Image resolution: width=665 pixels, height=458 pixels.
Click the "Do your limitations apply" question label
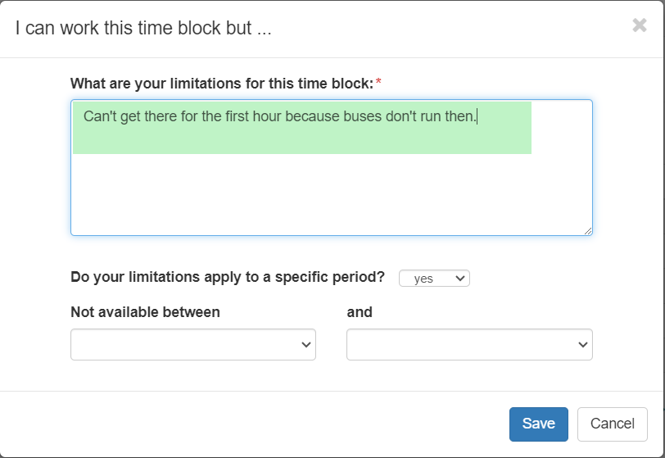228,277
